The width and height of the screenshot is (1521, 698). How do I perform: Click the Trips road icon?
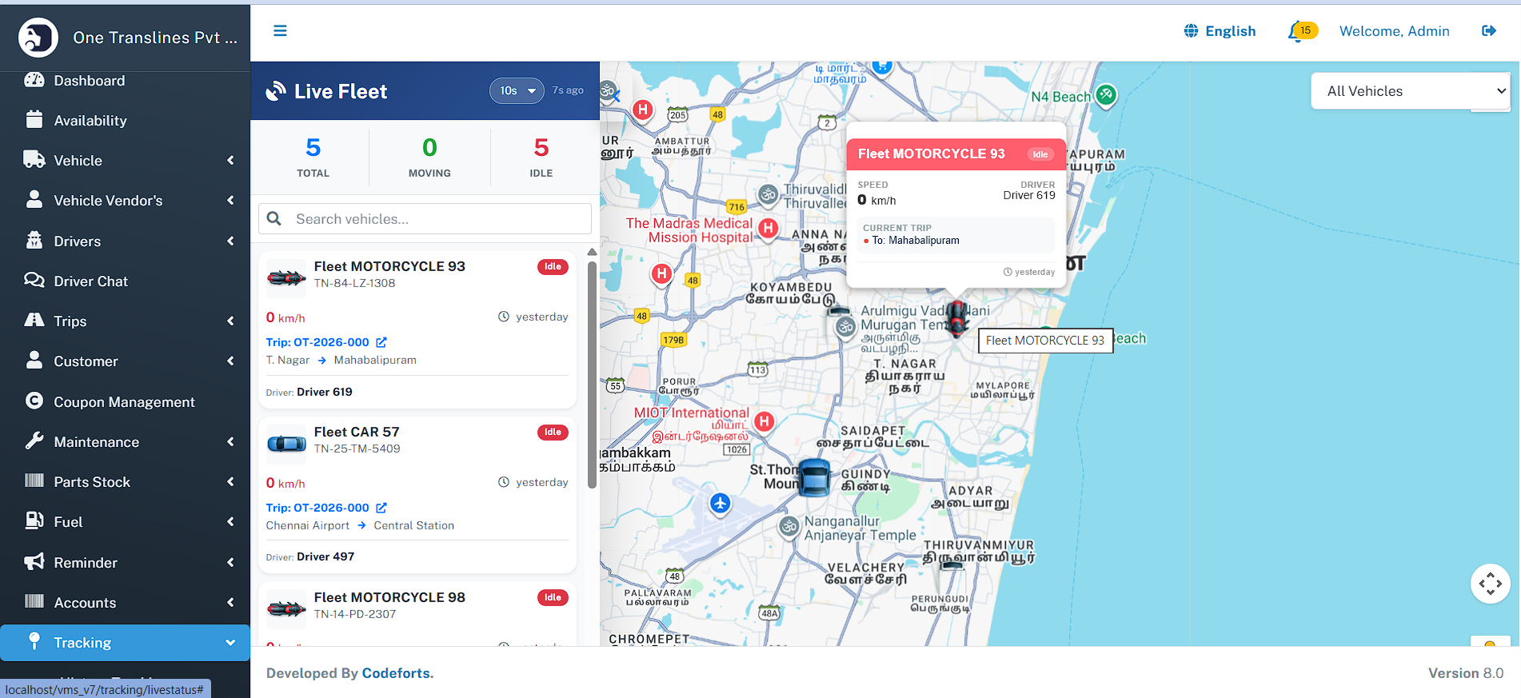(x=34, y=320)
